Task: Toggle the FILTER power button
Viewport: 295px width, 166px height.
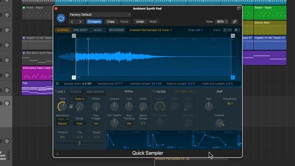Action: 154,91
